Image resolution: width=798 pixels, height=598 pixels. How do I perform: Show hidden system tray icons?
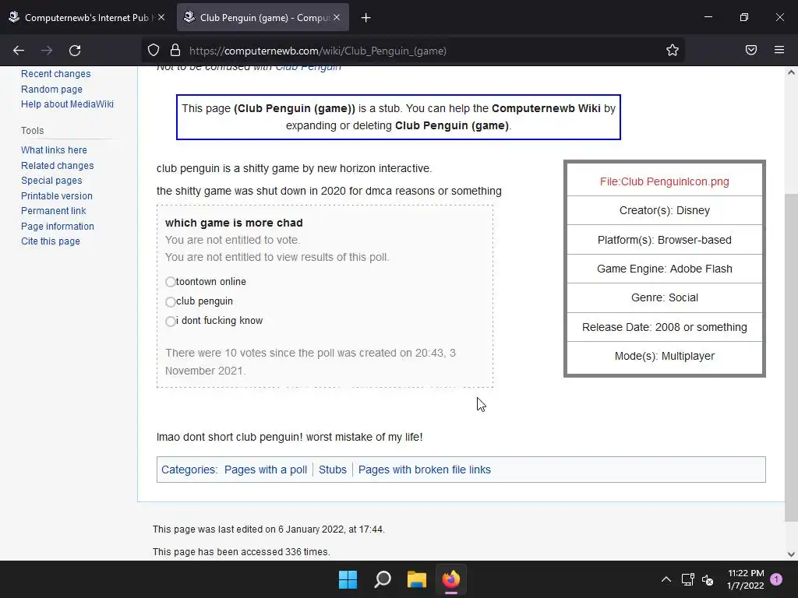tap(666, 579)
